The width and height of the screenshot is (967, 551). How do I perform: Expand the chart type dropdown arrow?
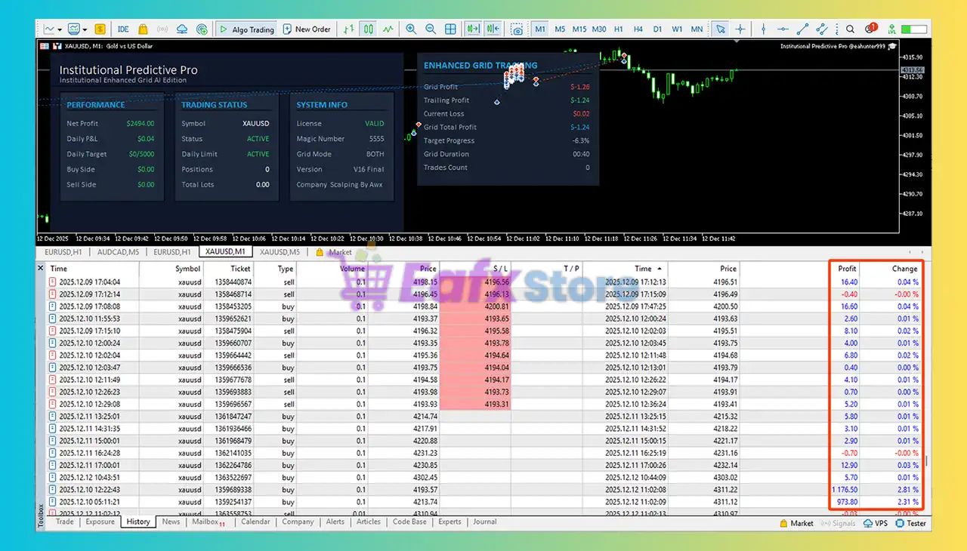coord(61,29)
